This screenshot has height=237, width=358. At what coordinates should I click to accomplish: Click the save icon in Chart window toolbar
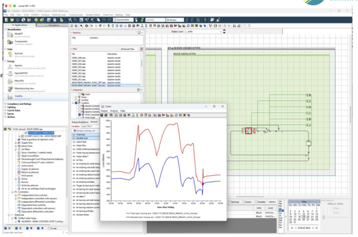pos(102,115)
